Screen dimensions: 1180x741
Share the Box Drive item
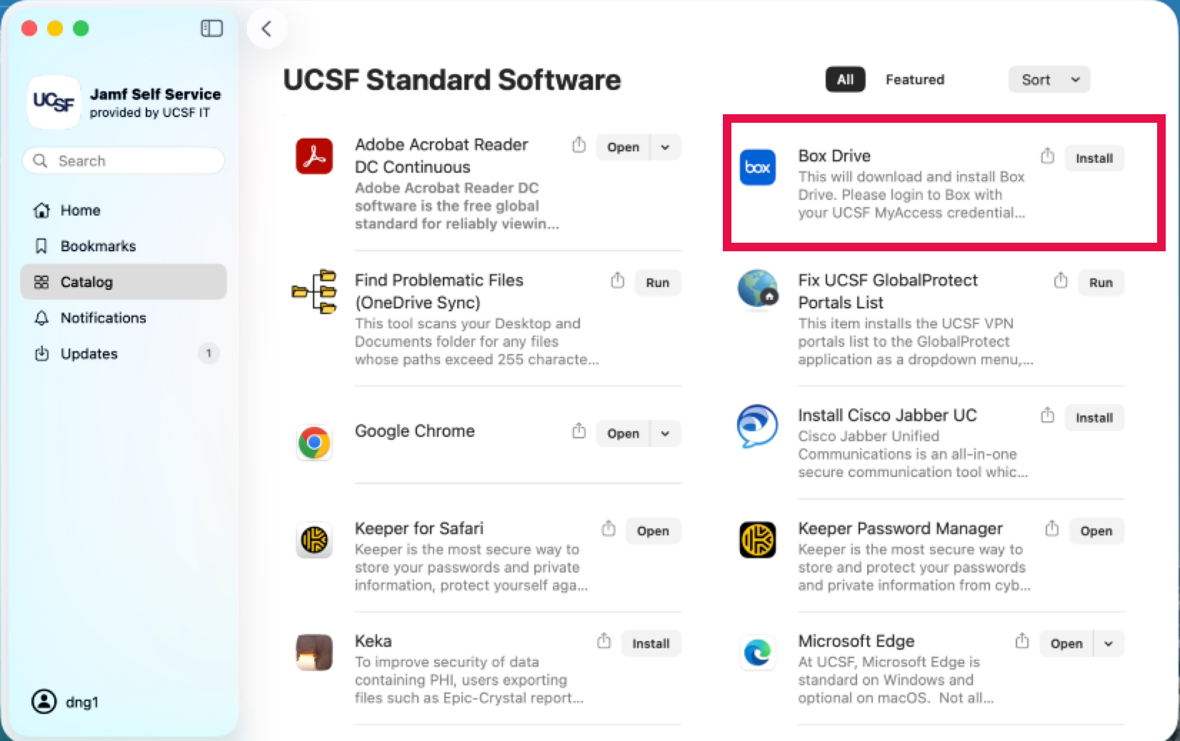pos(1047,156)
